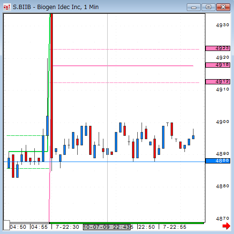The image size is (234, 234).
Task: Click the 7-22:55 time axis label
Action: [x=174, y=227]
